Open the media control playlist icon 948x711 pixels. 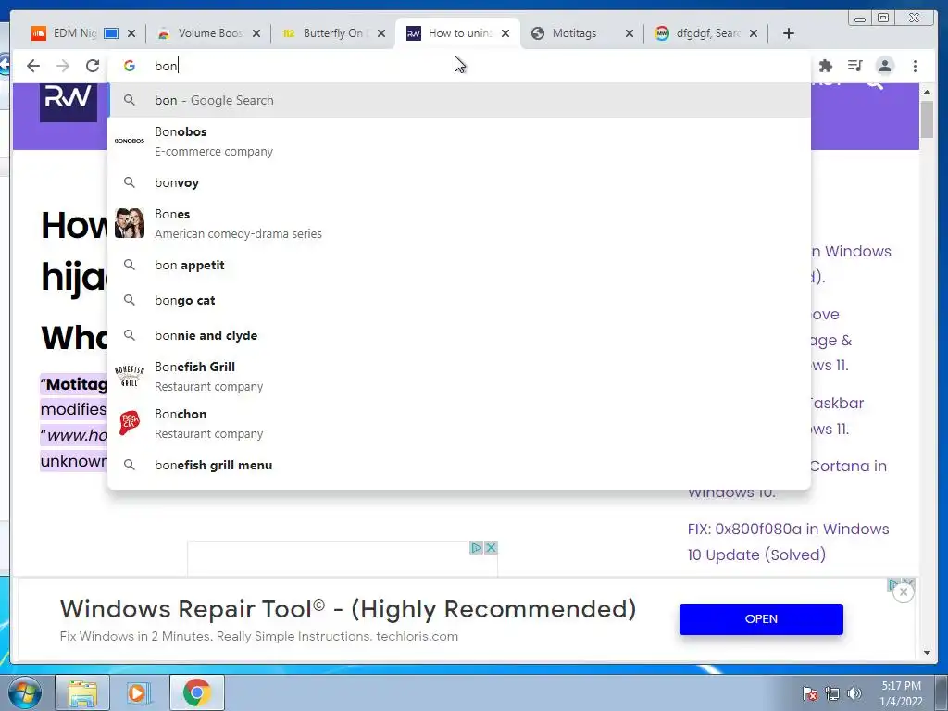(854, 66)
